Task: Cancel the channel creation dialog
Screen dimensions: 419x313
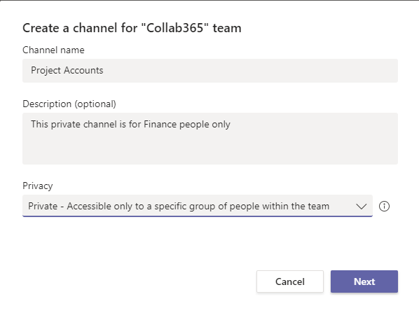Action: click(290, 281)
